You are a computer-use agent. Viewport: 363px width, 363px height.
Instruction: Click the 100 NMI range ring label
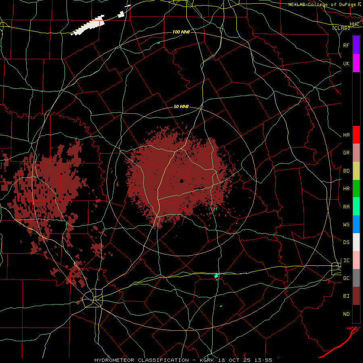(181, 32)
